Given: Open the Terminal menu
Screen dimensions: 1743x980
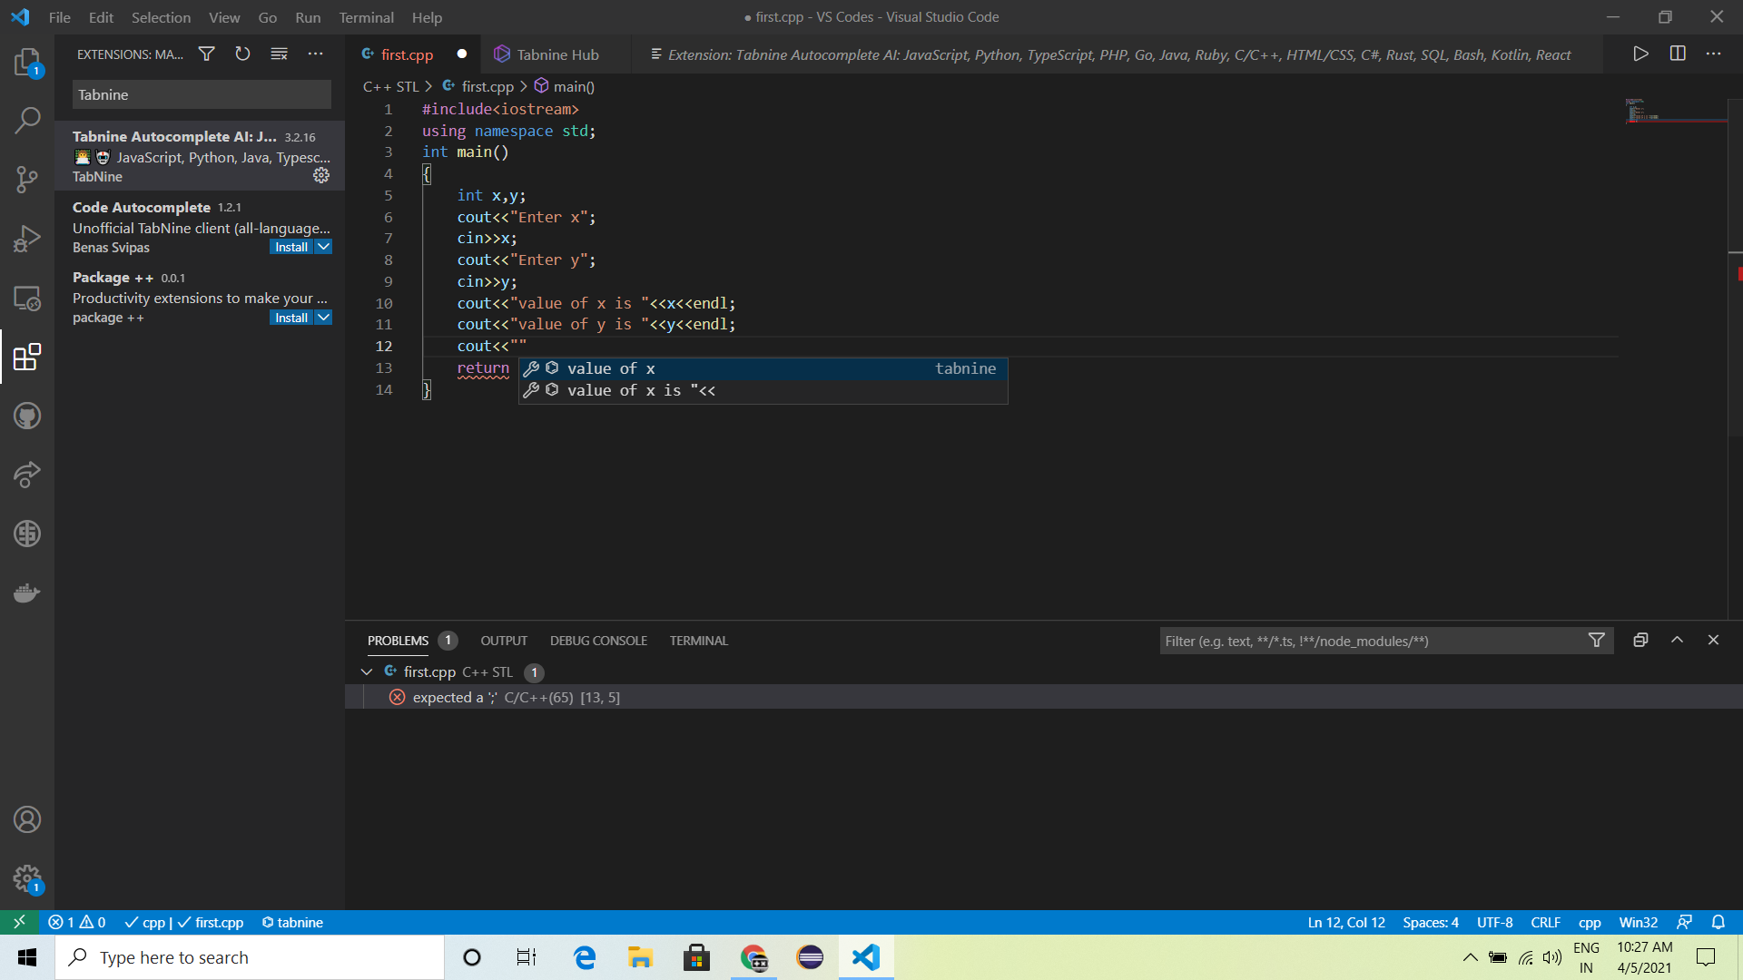Looking at the screenshot, I should (366, 17).
